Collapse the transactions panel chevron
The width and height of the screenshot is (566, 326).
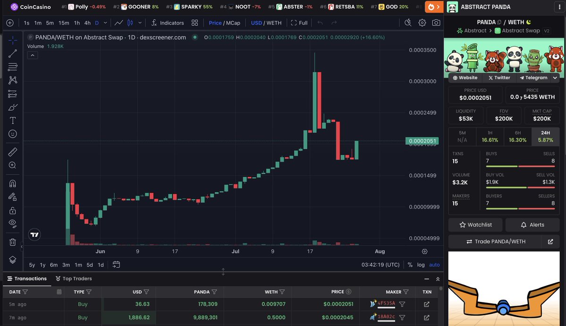(x=438, y=279)
